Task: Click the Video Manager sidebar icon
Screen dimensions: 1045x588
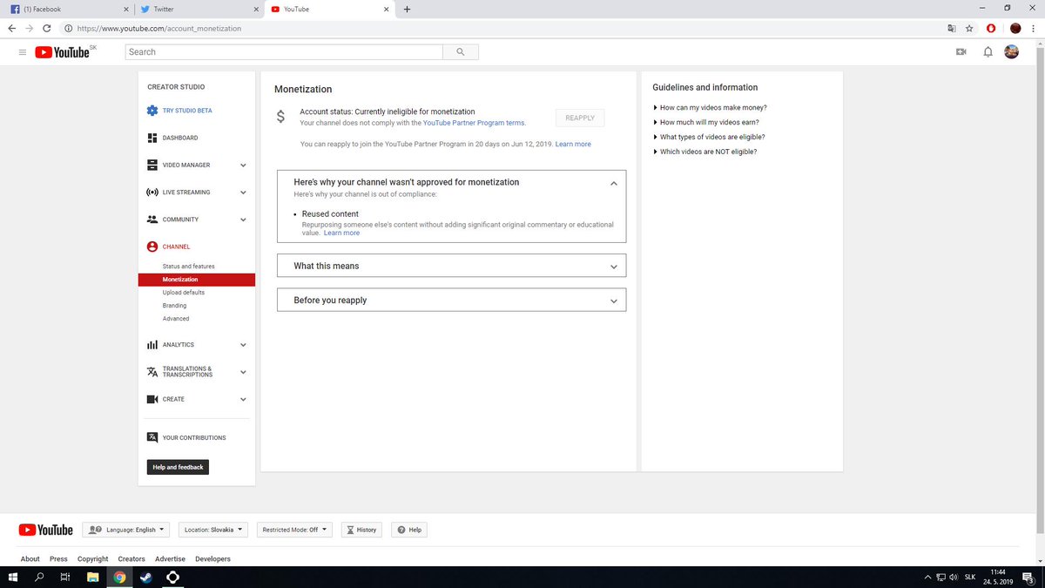Action: pos(152,165)
